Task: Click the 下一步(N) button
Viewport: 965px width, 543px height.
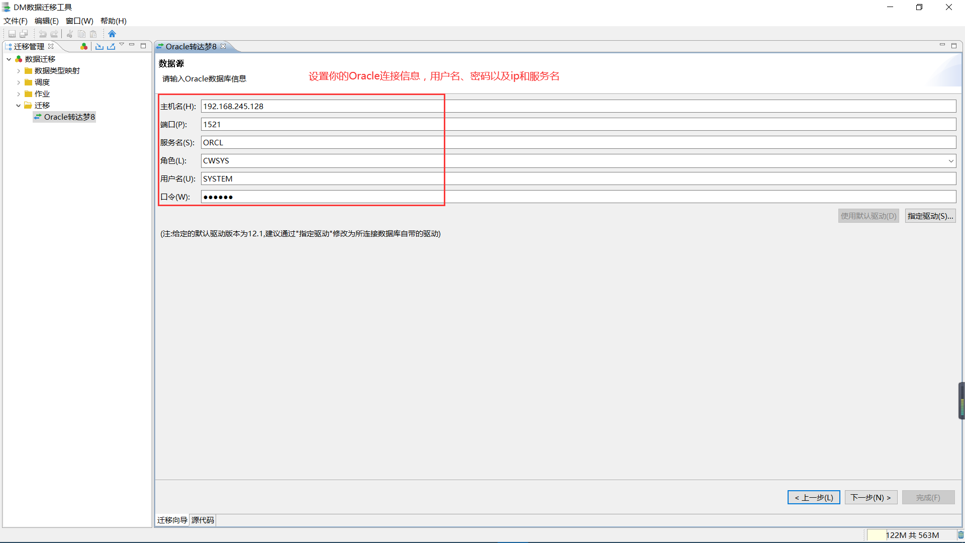Action: [871, 497]
